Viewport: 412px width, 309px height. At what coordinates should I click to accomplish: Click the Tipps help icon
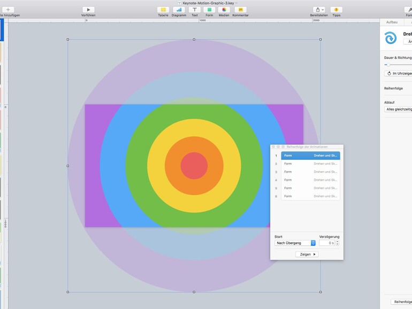[x=336, y=10]
